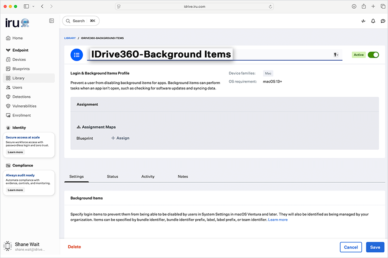Click Learn more under Secure access
The height and width of the screenshot is (258, 388).
(15, 152)
